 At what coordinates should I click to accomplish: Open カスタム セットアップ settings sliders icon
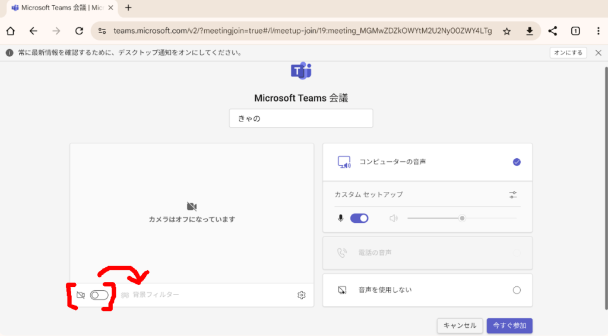[513, 195]
